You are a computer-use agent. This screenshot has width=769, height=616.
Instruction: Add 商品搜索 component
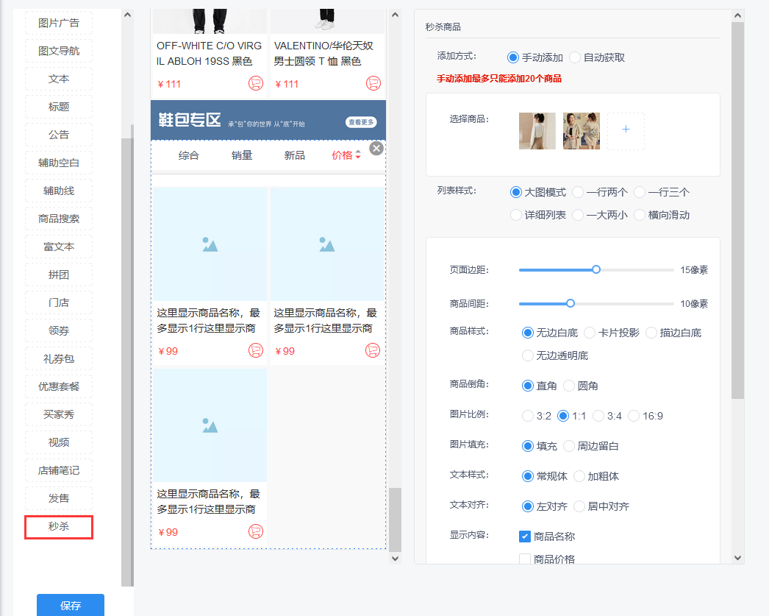[59, 219]
